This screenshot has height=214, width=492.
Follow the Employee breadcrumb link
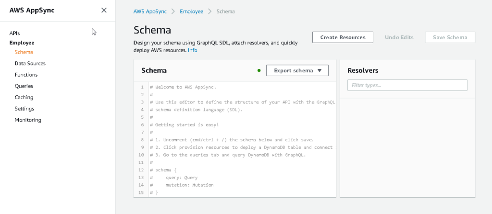tap(191, 11)
